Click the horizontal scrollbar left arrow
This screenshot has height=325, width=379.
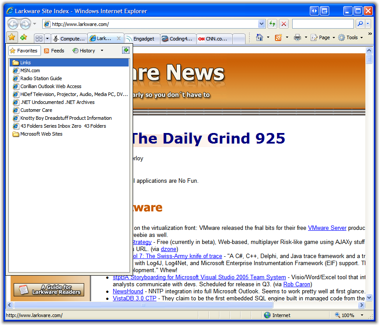point(10,305)
